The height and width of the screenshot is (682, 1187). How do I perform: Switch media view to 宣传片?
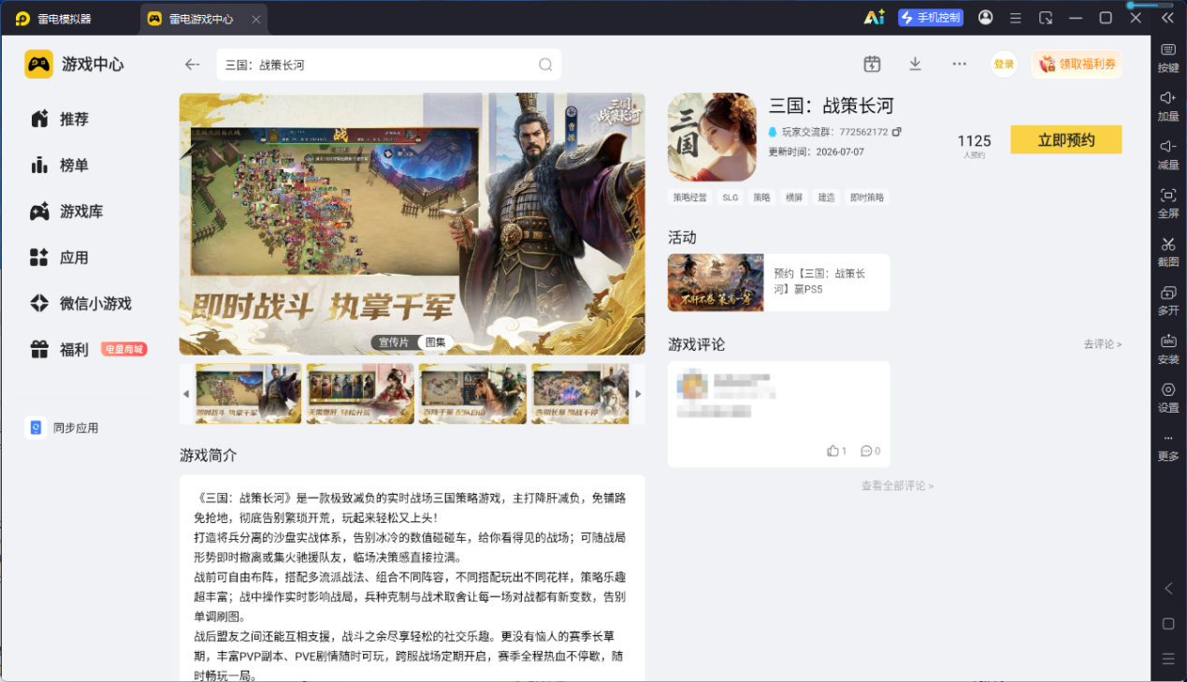point(394,342)
